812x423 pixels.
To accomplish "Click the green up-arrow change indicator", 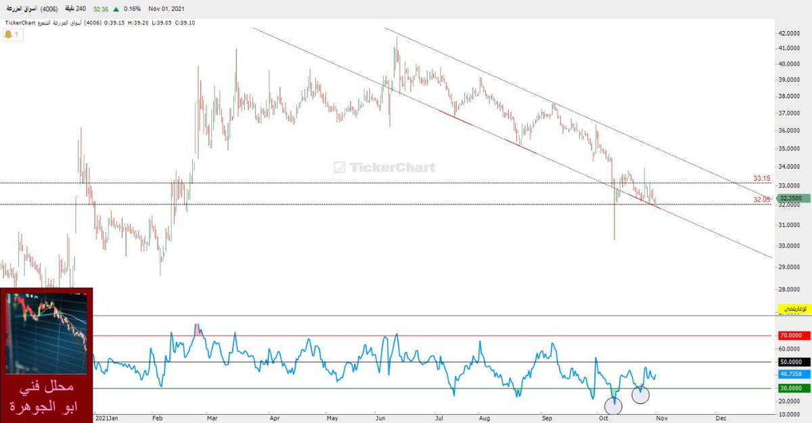I will click(x=117, y=10).
